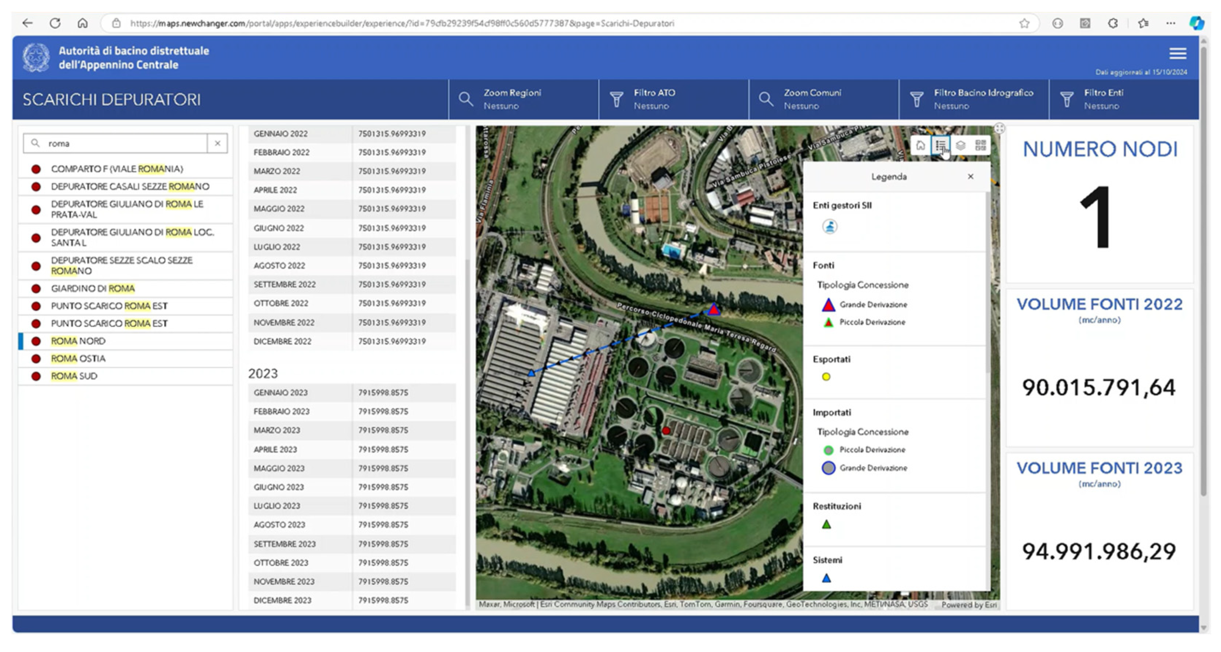Click the browser address bar URL
The width and height of the screenshot is (1221, 652).
click(x=402, y=23)
